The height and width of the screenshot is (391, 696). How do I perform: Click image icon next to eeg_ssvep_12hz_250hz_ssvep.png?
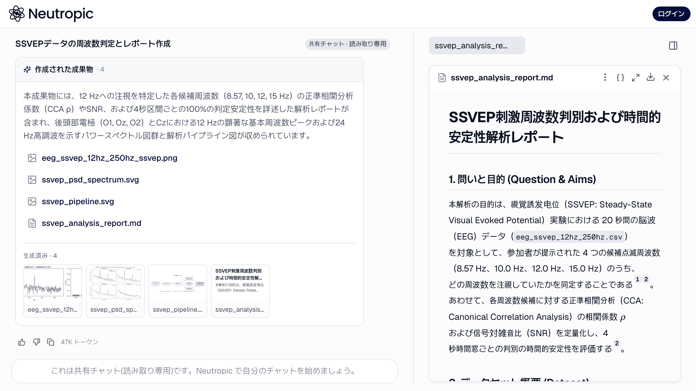point(32,158)
